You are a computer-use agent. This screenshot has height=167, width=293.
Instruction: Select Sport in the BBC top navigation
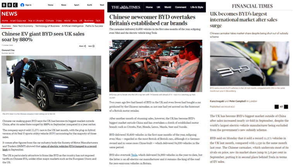[77, 5]
